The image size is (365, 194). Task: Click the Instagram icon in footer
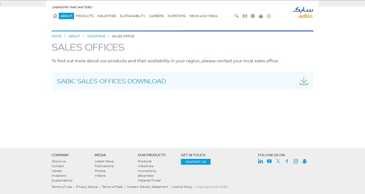tap(296, 161)
